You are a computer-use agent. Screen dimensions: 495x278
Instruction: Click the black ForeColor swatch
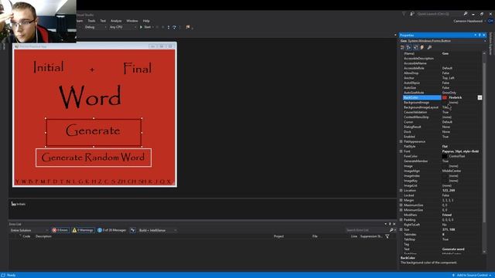pos(445,156)
